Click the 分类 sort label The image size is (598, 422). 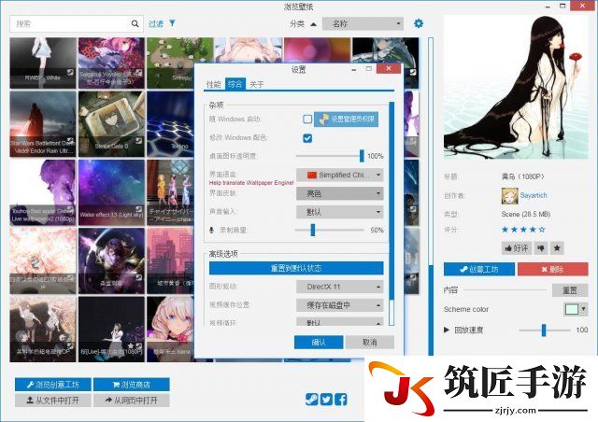pyautogui.click(x=297, y=24)
